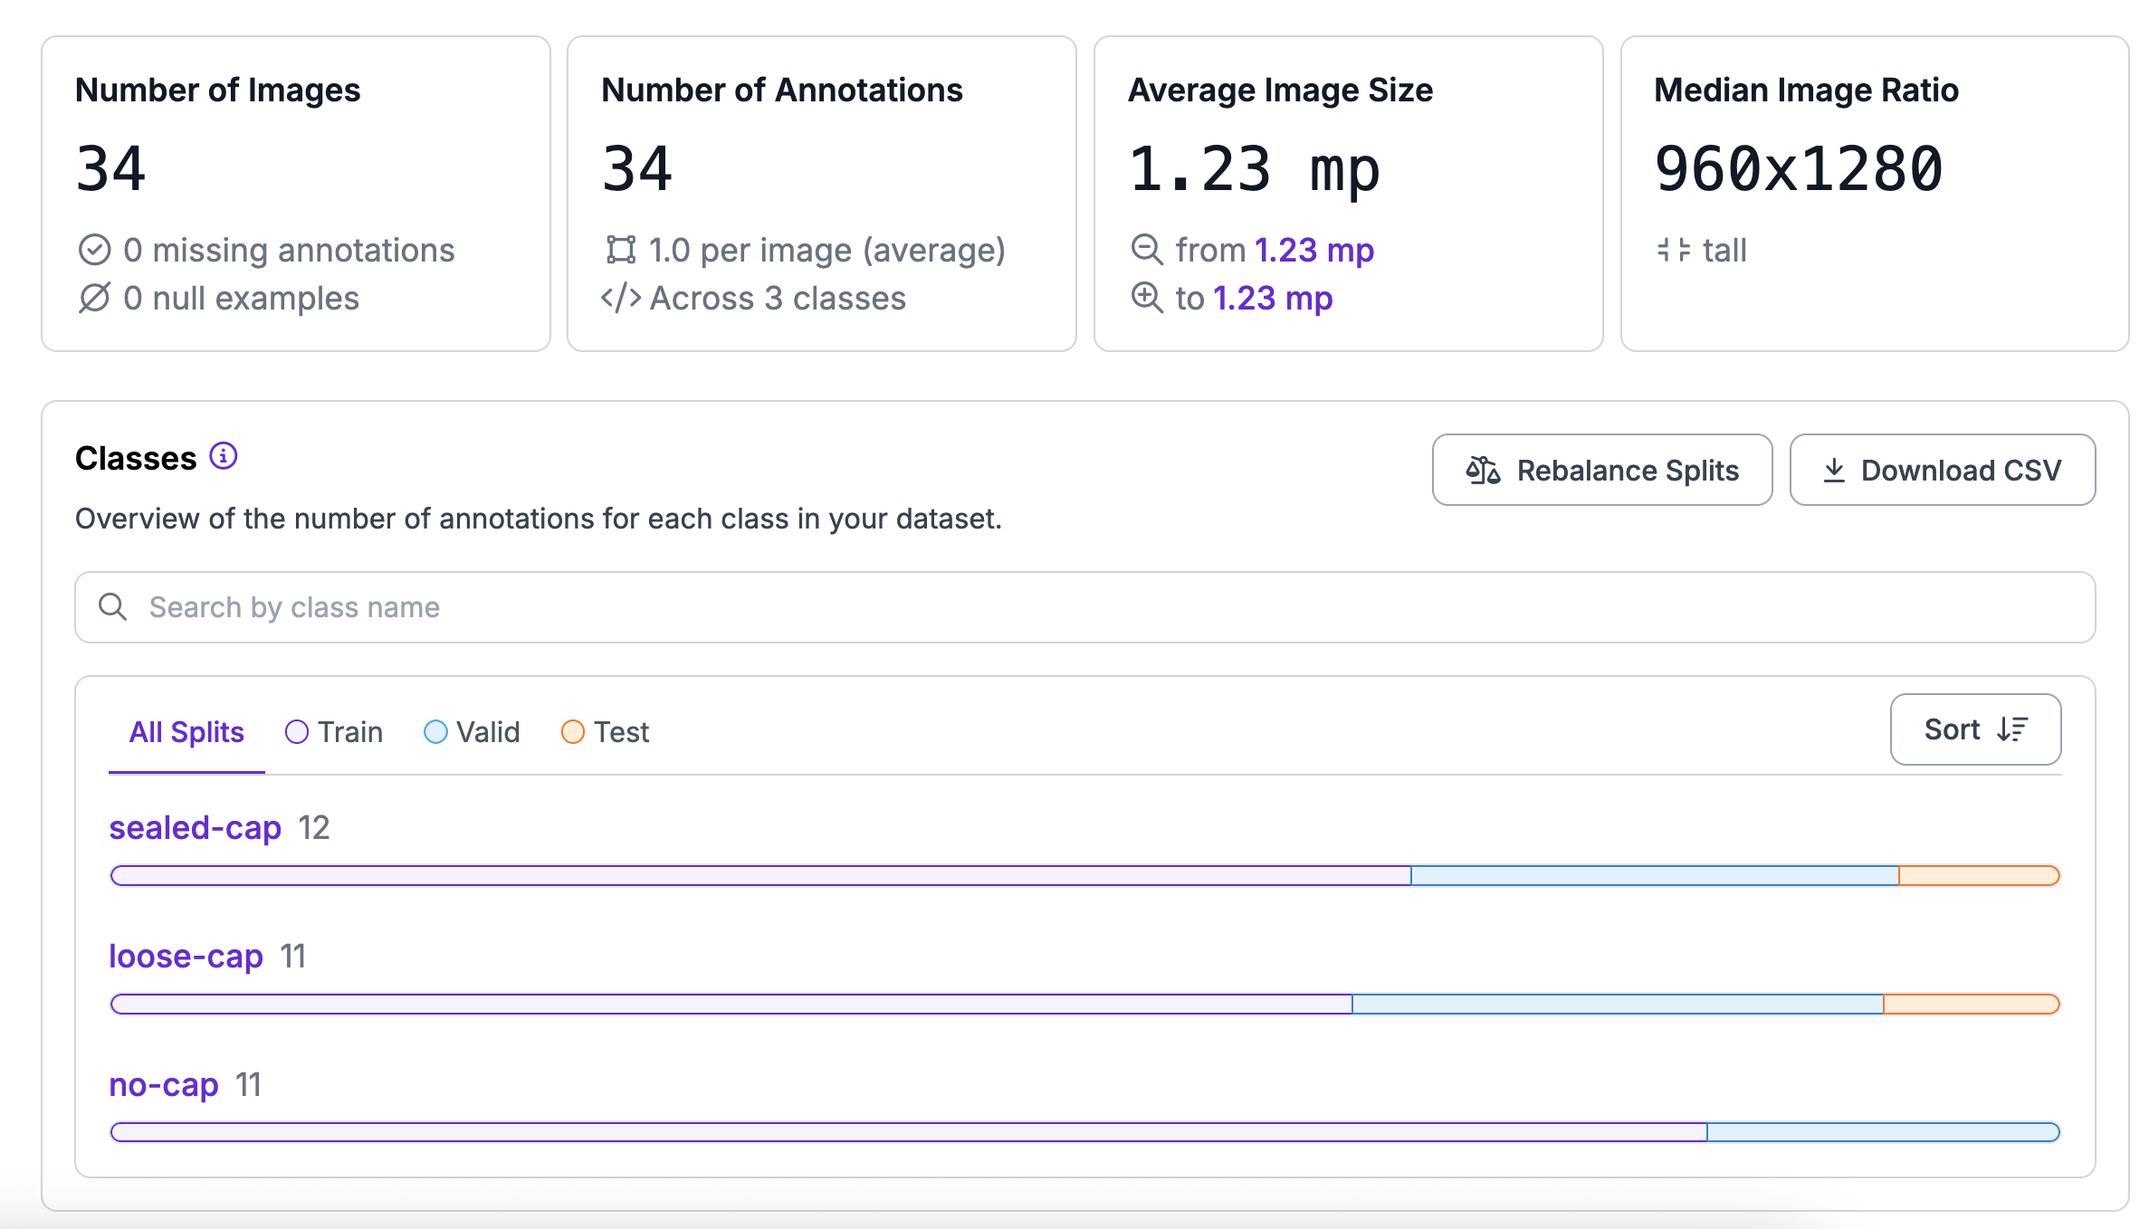Click the Classes info icon
Viewport: 2149px width, 1229px height.
(x=224, y=456)
